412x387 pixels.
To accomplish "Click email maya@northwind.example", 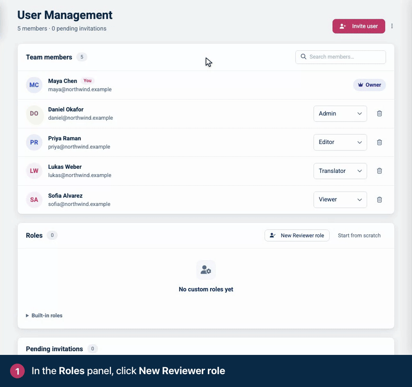I will pyautogui.click(x=80, y=89).
